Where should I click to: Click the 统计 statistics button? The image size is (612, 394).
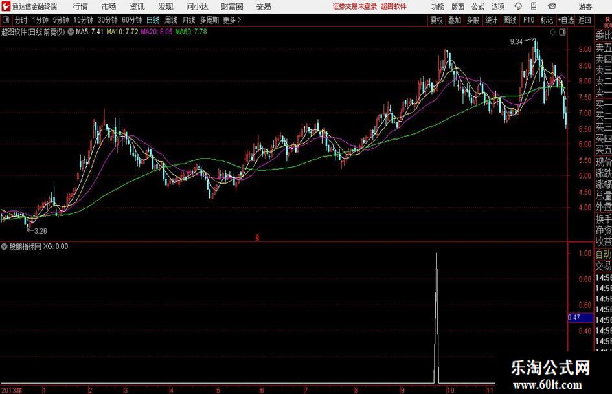(x=491, y=20)
